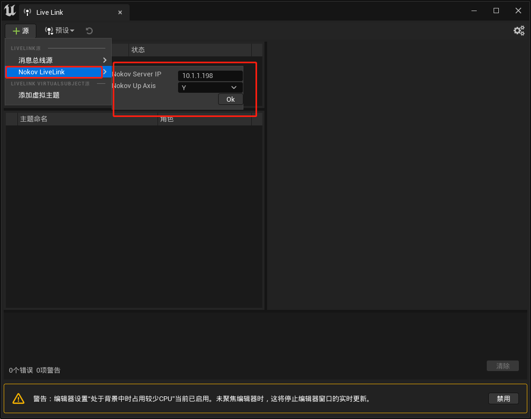Maximize the Live Link window
Image resolution: width=531 pixels, height=419 pixels.
click(x=496, y=11)
